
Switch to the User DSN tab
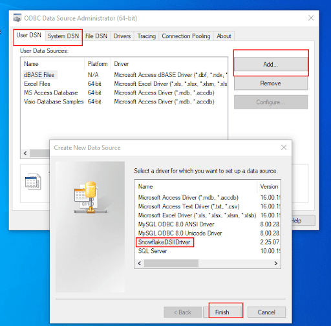[28, 35]
